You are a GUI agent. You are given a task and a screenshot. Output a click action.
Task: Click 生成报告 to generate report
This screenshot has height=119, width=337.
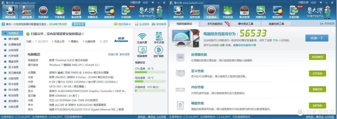point(142,24)
